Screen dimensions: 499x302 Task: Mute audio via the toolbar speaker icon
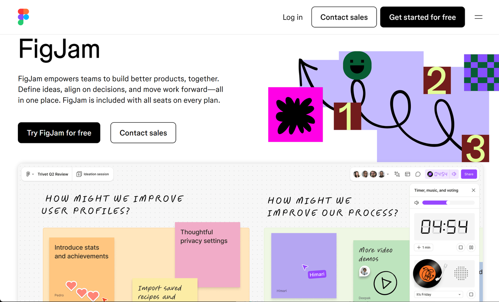click(x=454, y=174)
